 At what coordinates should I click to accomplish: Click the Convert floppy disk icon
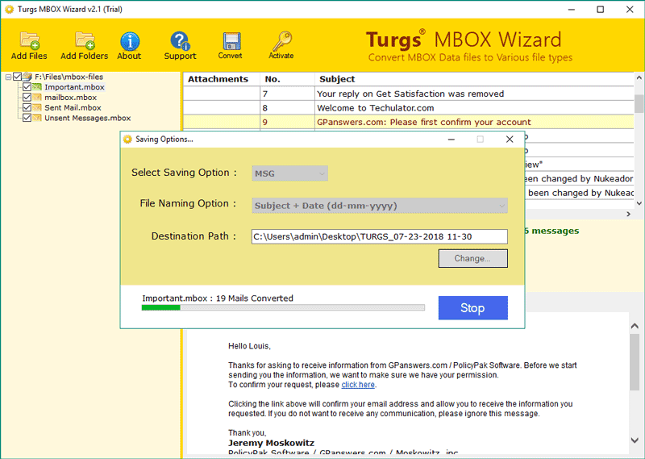231,41
